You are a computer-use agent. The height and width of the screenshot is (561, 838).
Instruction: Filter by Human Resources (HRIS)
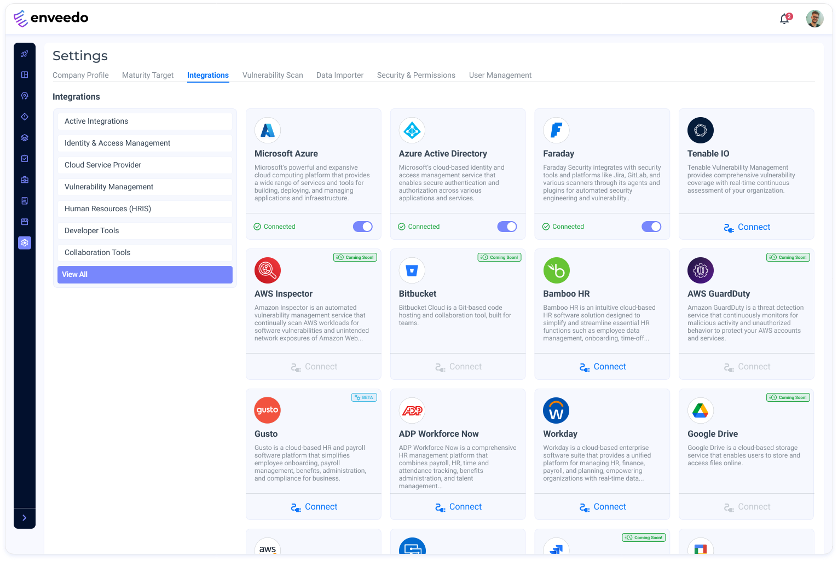pos(145,209)
